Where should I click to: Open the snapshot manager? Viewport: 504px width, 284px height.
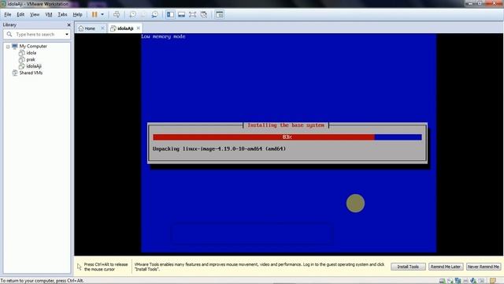tap(155, 14)
